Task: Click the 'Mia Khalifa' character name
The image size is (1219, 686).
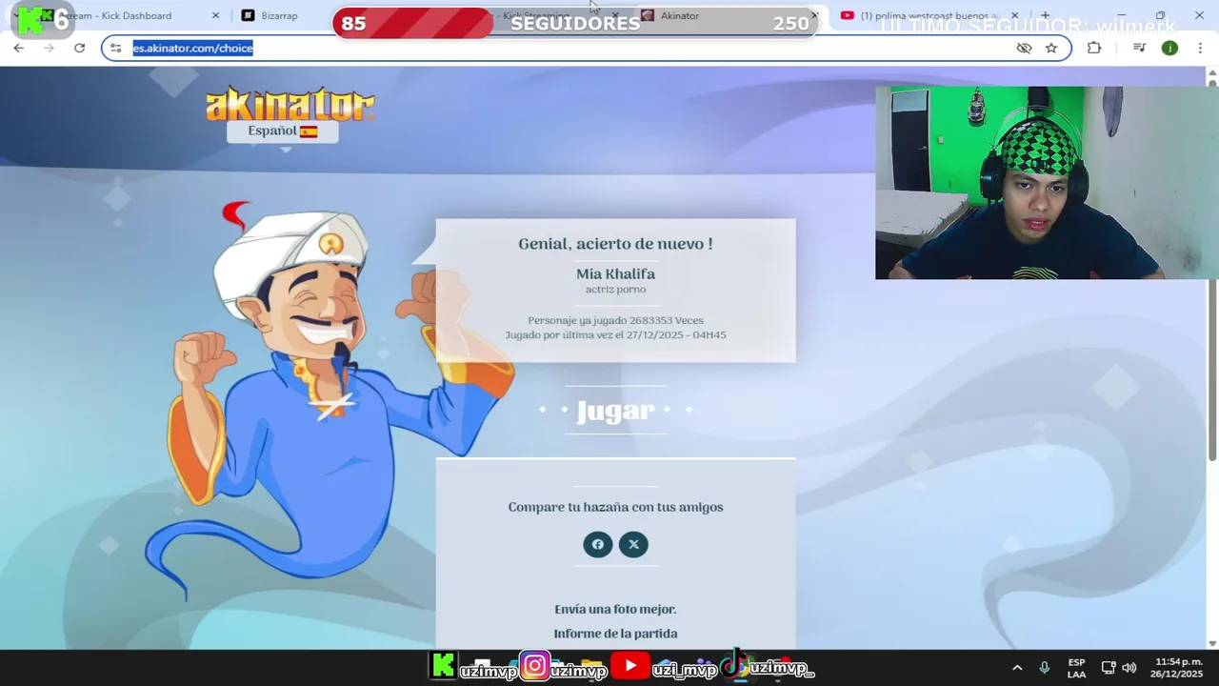Action: [615, 274]
